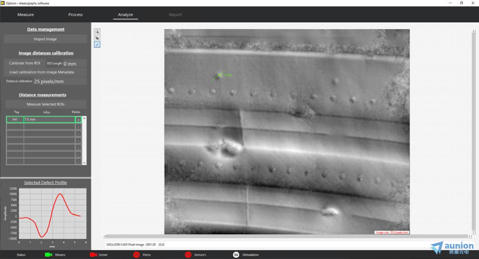Open the Measure tab
Viewport: 479px width, 259px height.
(x=26, y=15)
